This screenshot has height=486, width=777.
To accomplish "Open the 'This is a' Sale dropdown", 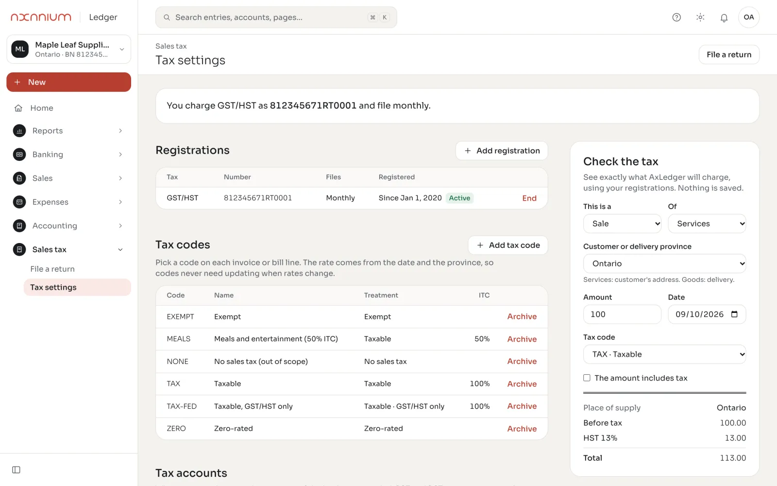I will (622, 224).
